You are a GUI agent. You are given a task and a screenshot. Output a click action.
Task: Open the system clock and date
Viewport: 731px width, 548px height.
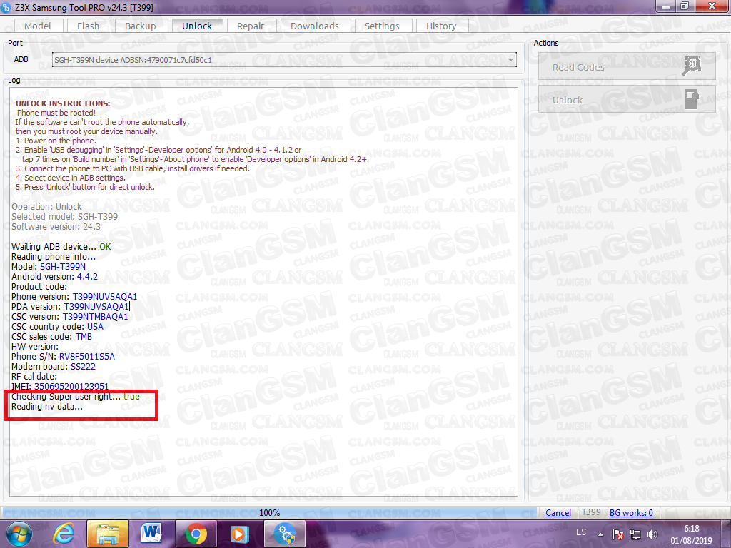pyautogui.click(x=691, y=534)
